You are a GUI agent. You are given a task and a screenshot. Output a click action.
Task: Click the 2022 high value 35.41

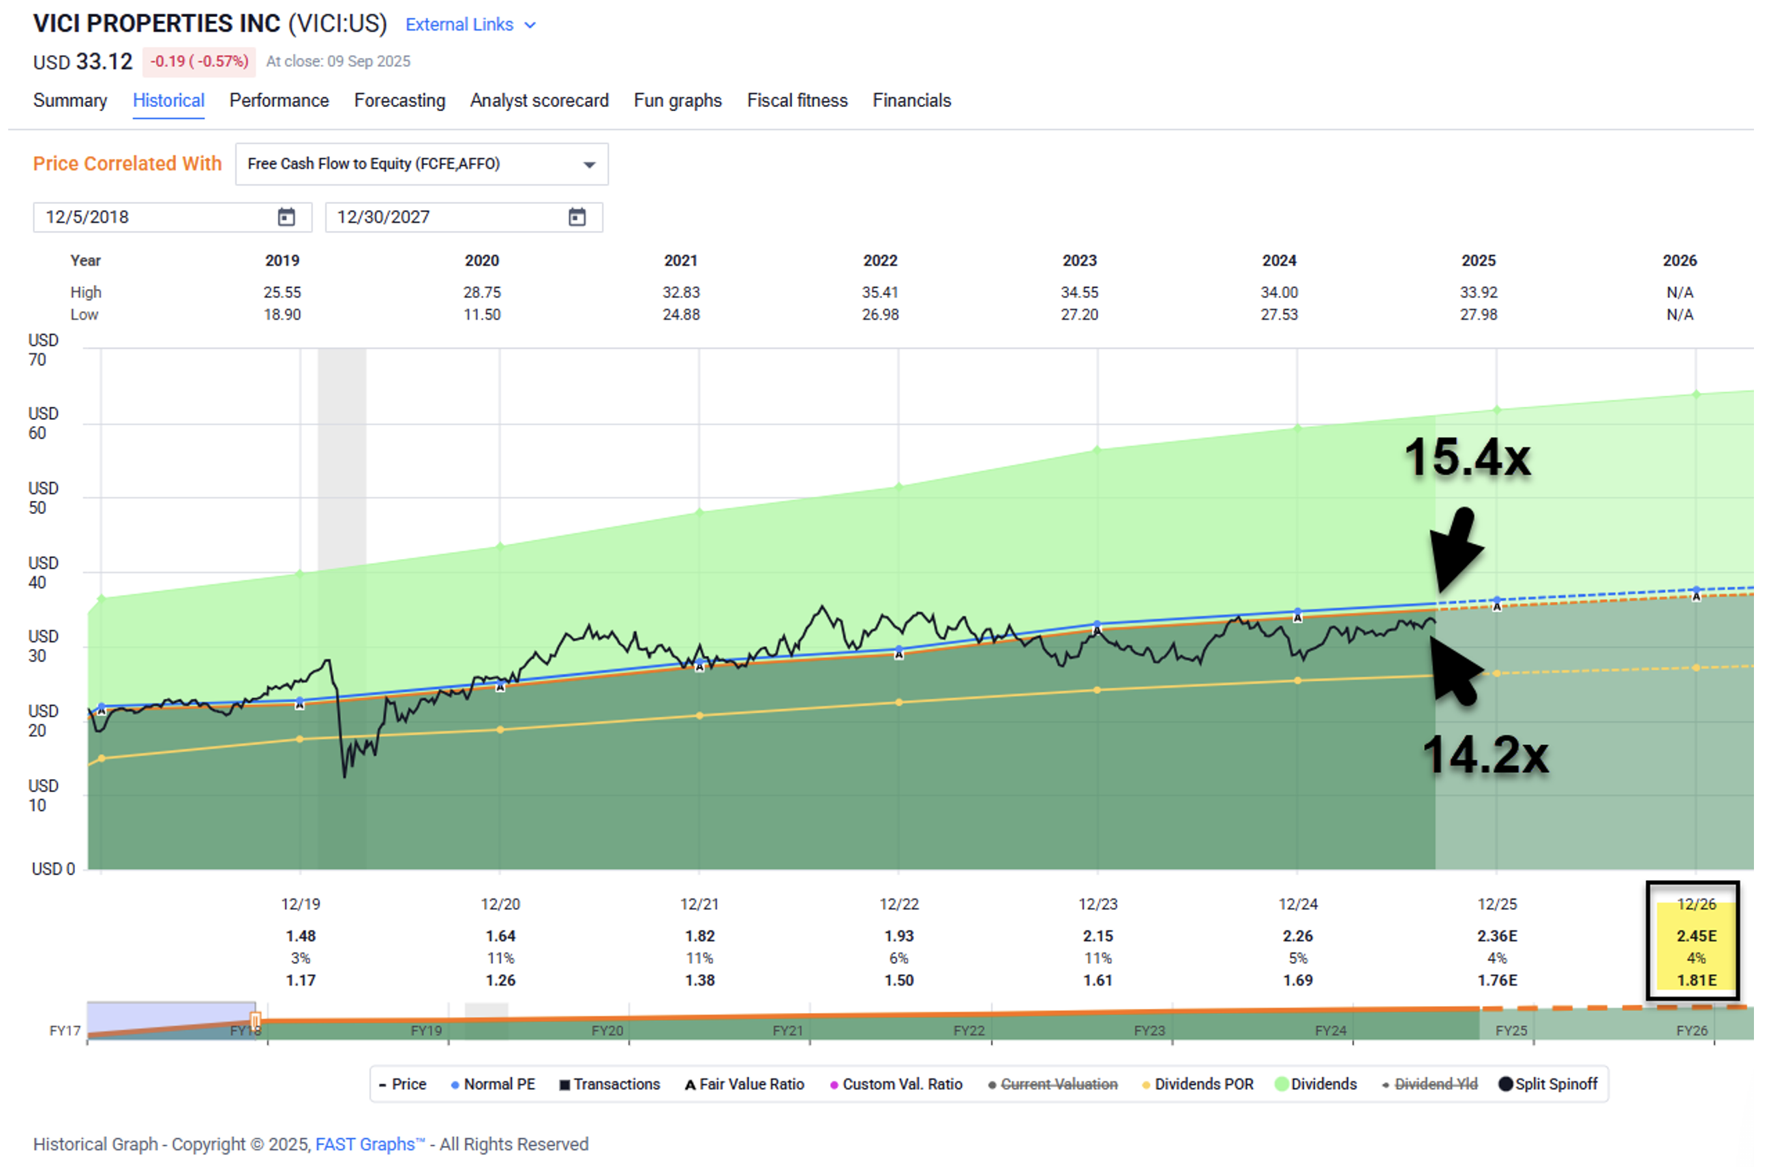click(x=881, y=292)
